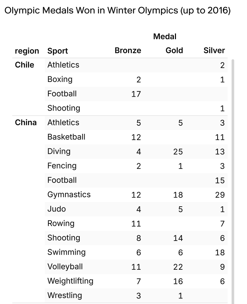The height and width of the screenshot is (304, 247).
Task: Click the Gymnastics silver count of 29
Action: 220,195
